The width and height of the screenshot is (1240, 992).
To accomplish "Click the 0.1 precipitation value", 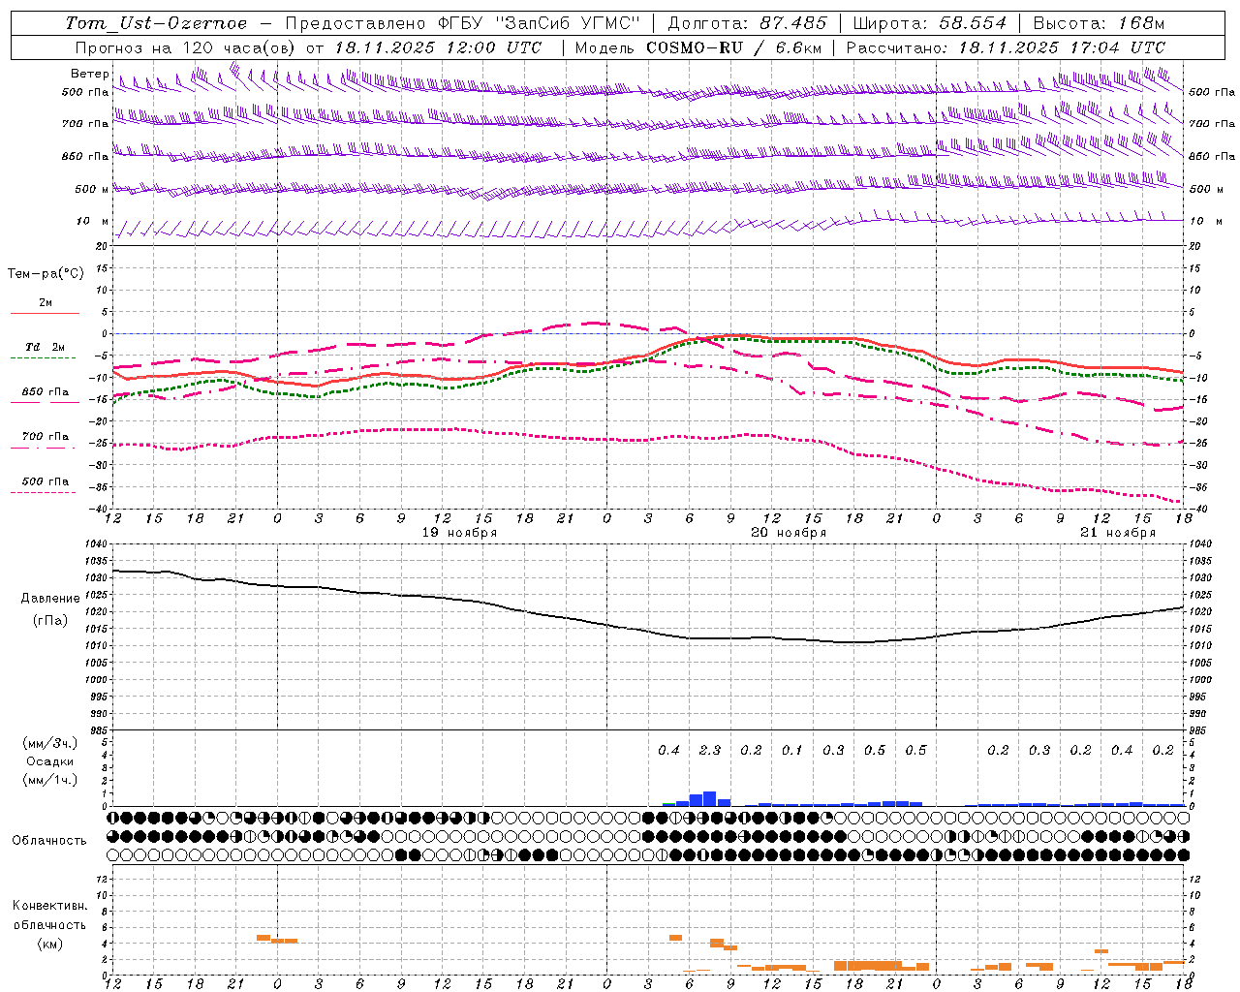I will pyautogui.click(x=792, y=750).
